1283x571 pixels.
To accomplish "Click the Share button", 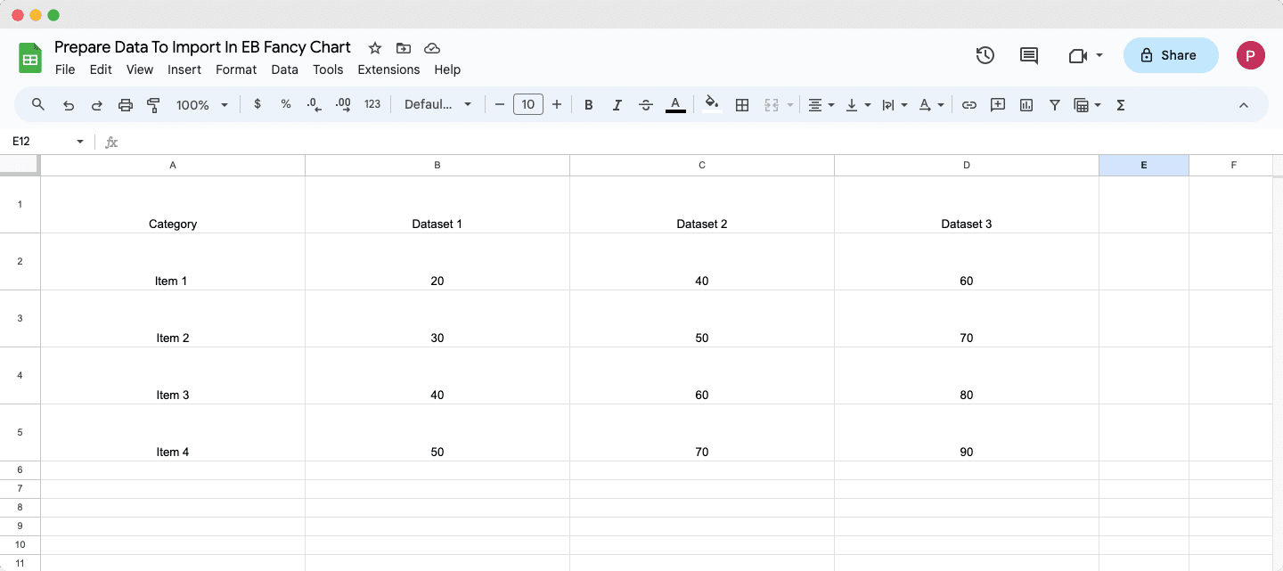I will click(1170, 54).
